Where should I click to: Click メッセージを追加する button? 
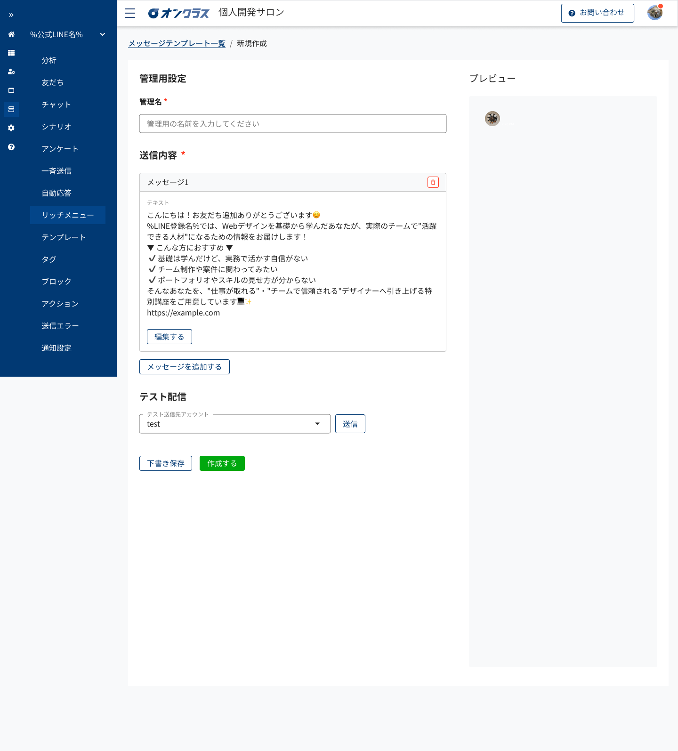[185, 367]
